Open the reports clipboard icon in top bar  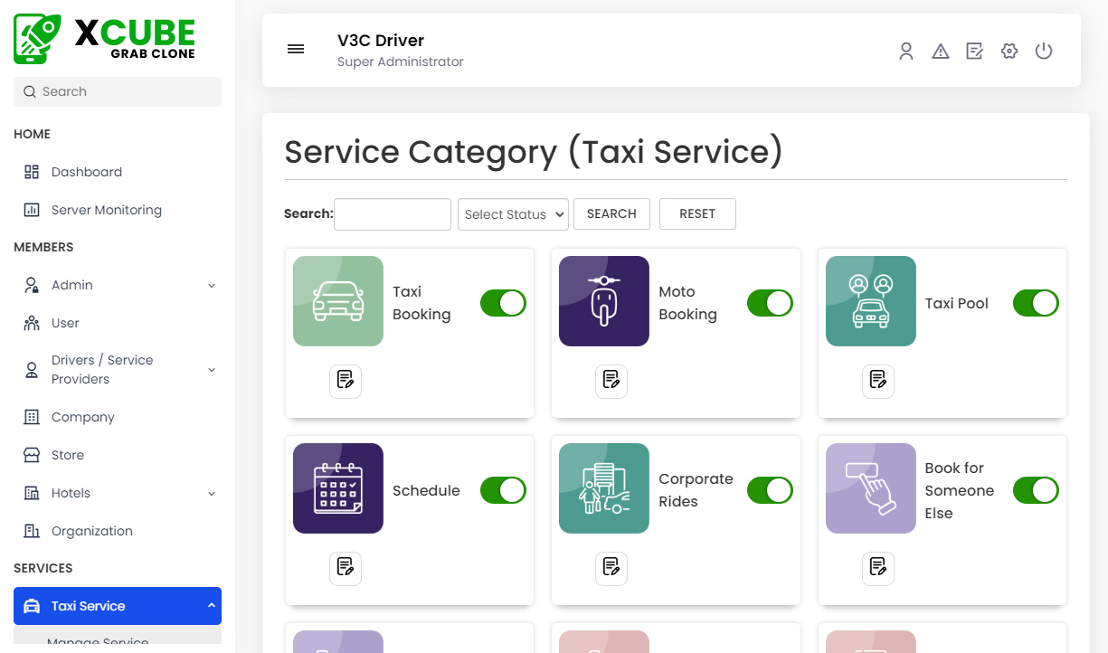click(974, 52)
